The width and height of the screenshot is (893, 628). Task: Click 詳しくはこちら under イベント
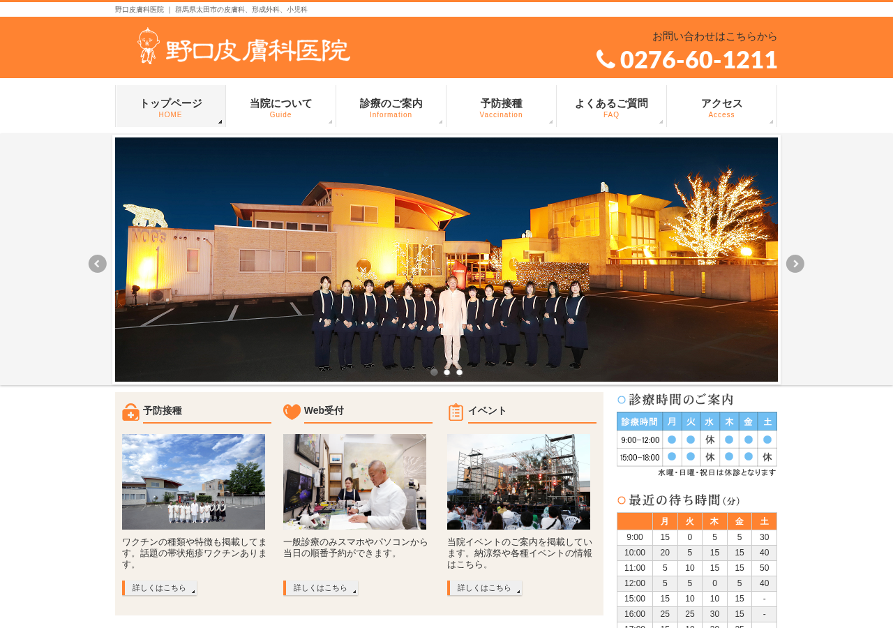click(x=484, y=588)
